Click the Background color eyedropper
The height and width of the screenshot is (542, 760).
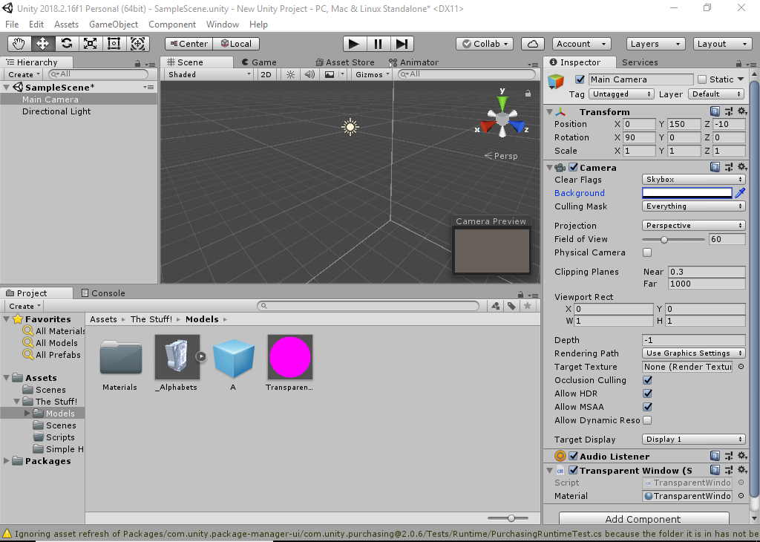[x=740, y=193]
